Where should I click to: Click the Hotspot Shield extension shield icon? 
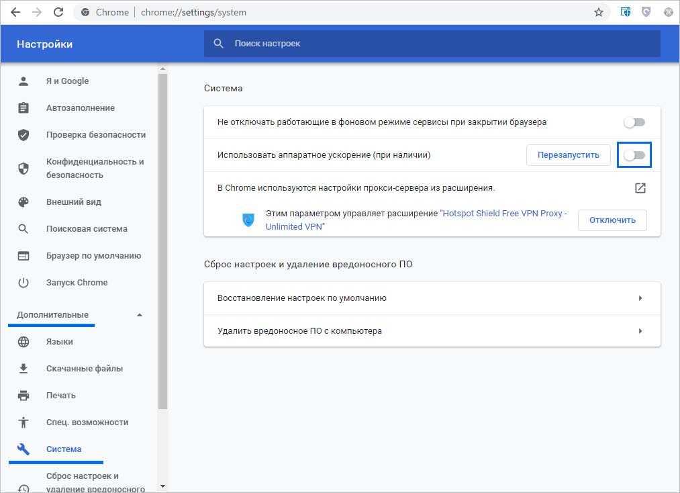[248, 220]
